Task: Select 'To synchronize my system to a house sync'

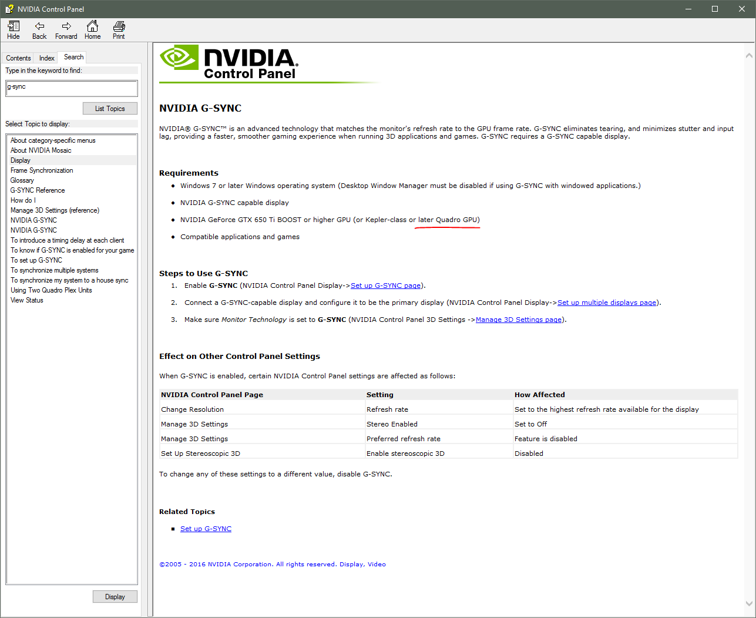Action: coord(69,280)
